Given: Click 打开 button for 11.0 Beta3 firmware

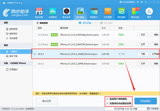Looking at the screenshot, I should coord(143,35).
